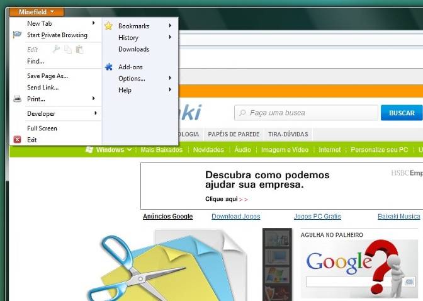Open the Internet category link
This screenshot has width=423, height=301.
click(330, 150)
